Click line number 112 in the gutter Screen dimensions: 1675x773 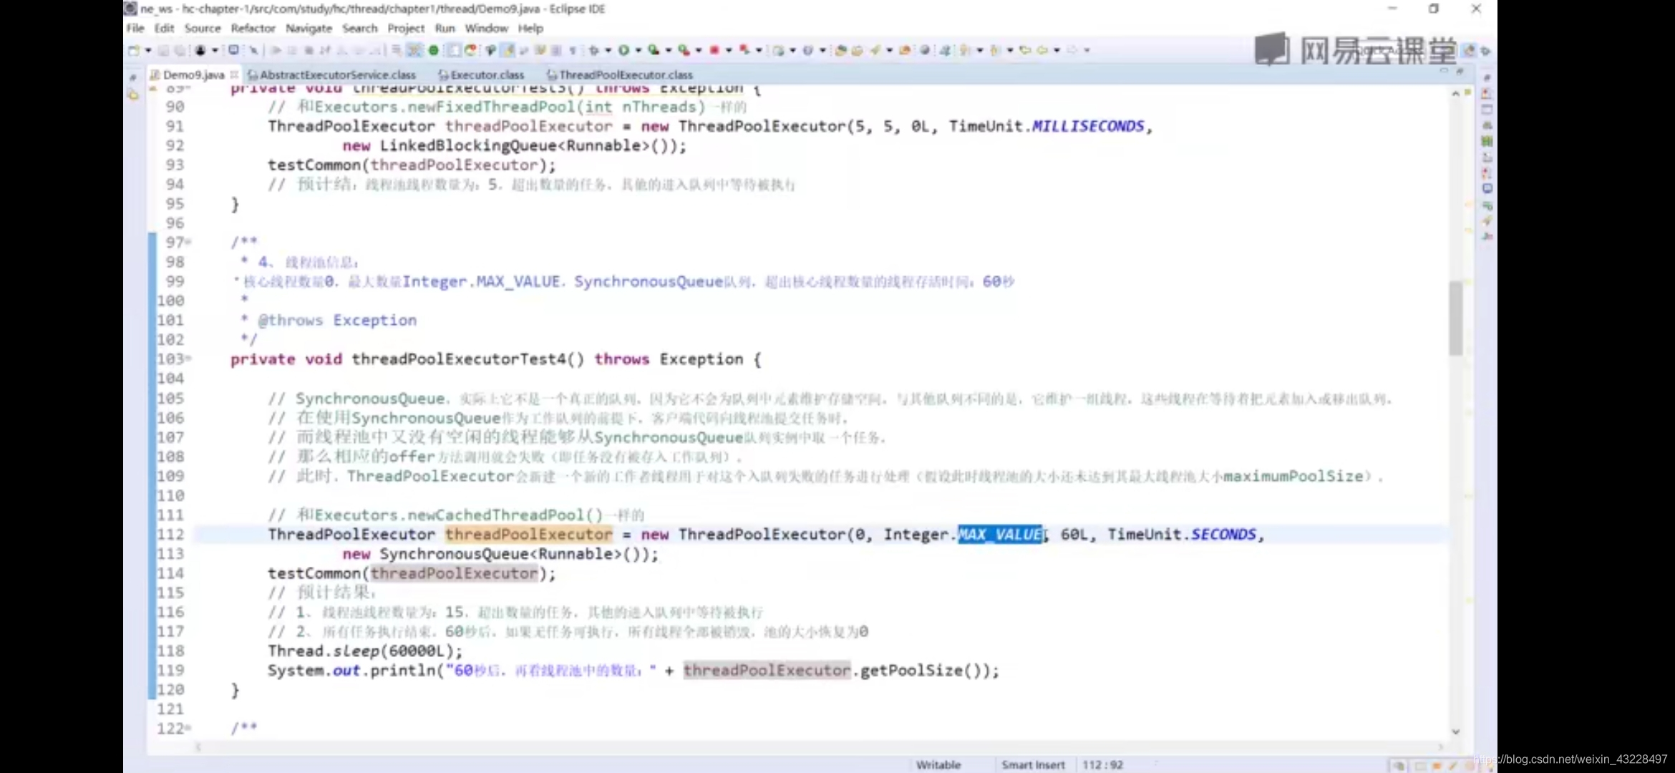(171, 535)
